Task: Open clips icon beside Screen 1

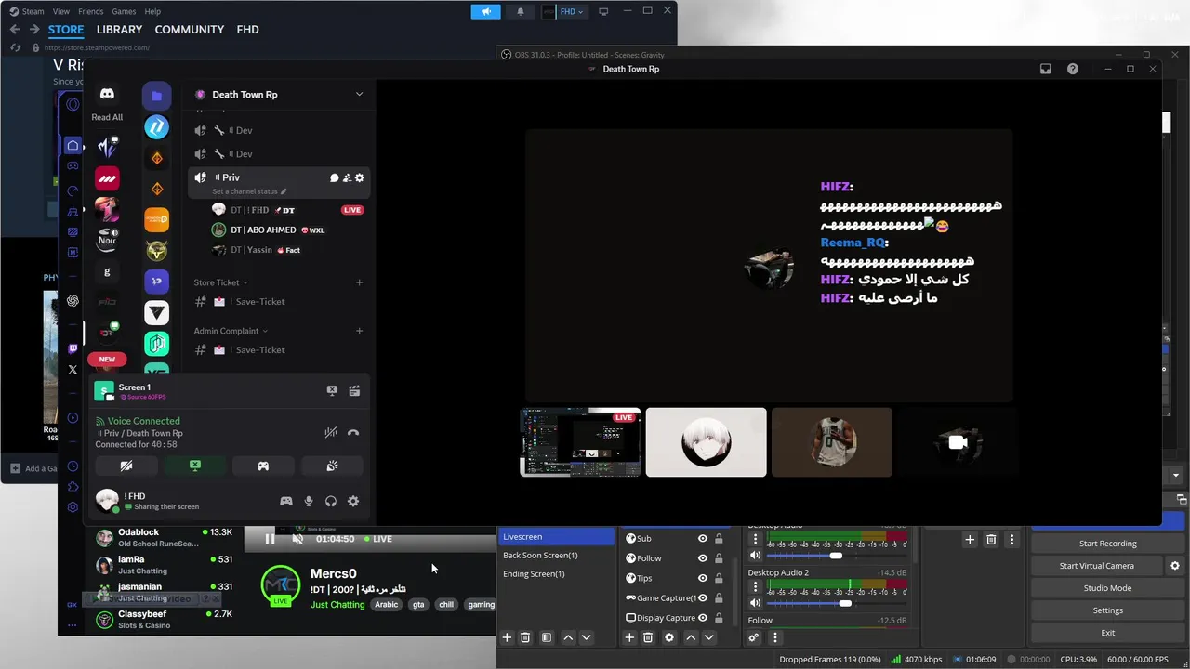Action: pyautogui.click(x=354, y=391)
